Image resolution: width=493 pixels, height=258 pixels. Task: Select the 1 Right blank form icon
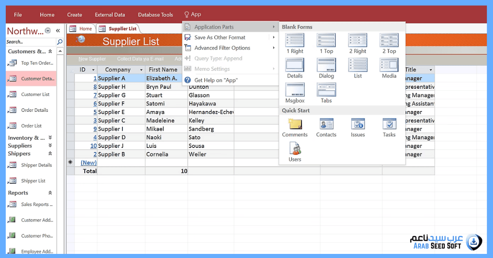coord(295,41)
